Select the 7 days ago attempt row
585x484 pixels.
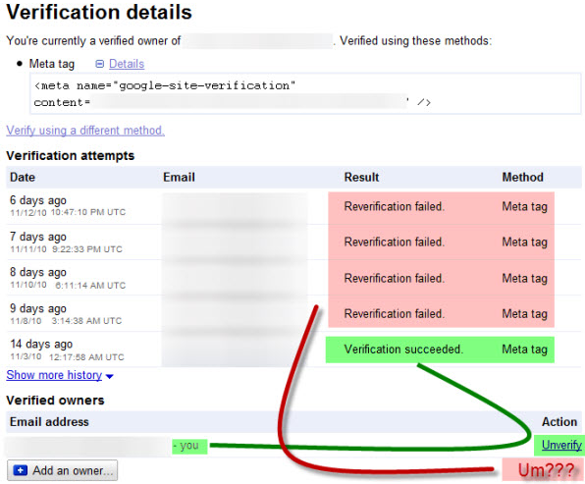point(293,242)
